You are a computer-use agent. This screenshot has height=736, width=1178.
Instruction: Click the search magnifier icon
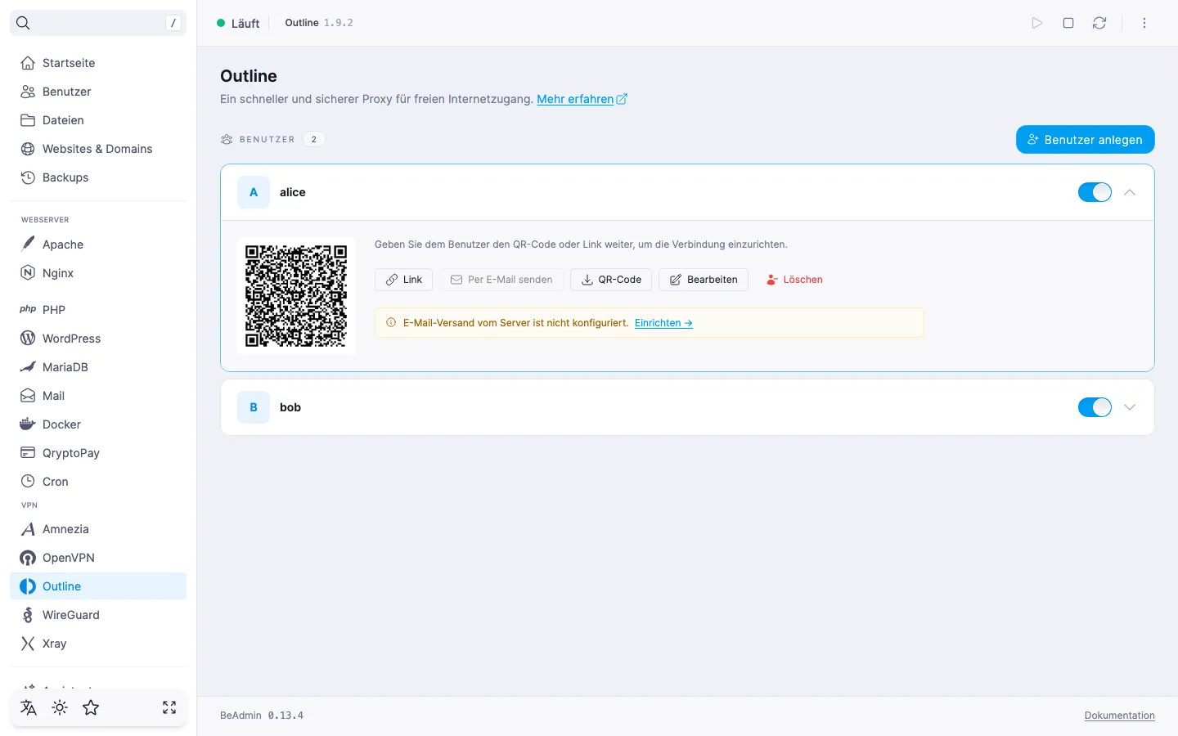coord(23,23)
